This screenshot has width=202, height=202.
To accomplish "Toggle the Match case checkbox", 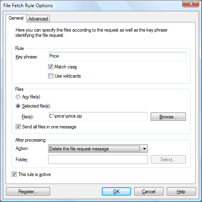I will pyautogui.click(x=50, y=67).
